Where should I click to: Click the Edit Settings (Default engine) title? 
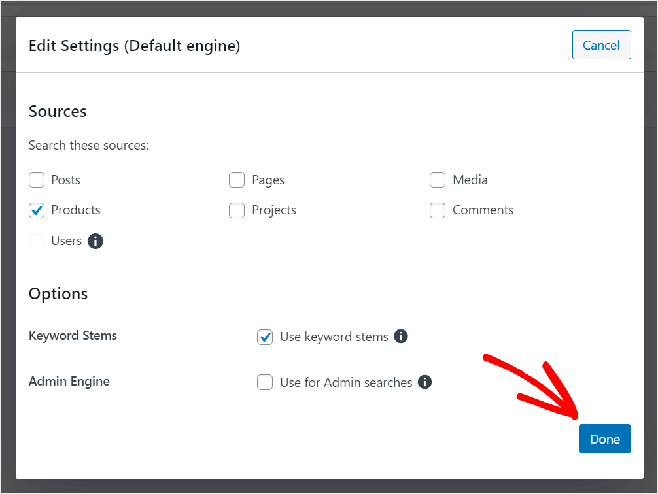pos(134,46)
